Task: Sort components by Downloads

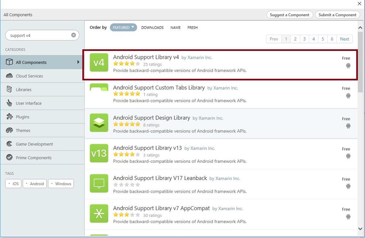Action: tap(152, 27)
